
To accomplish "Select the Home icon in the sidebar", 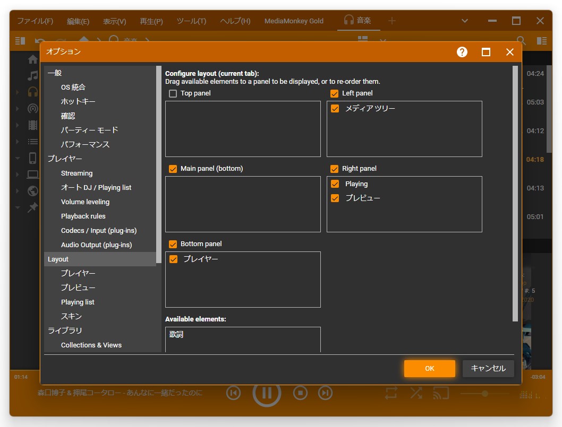I will coord(32,60).
